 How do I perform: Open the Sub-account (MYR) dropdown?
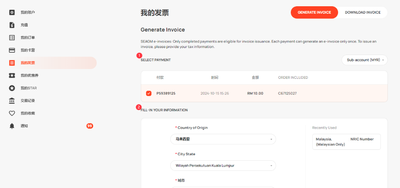364,60
